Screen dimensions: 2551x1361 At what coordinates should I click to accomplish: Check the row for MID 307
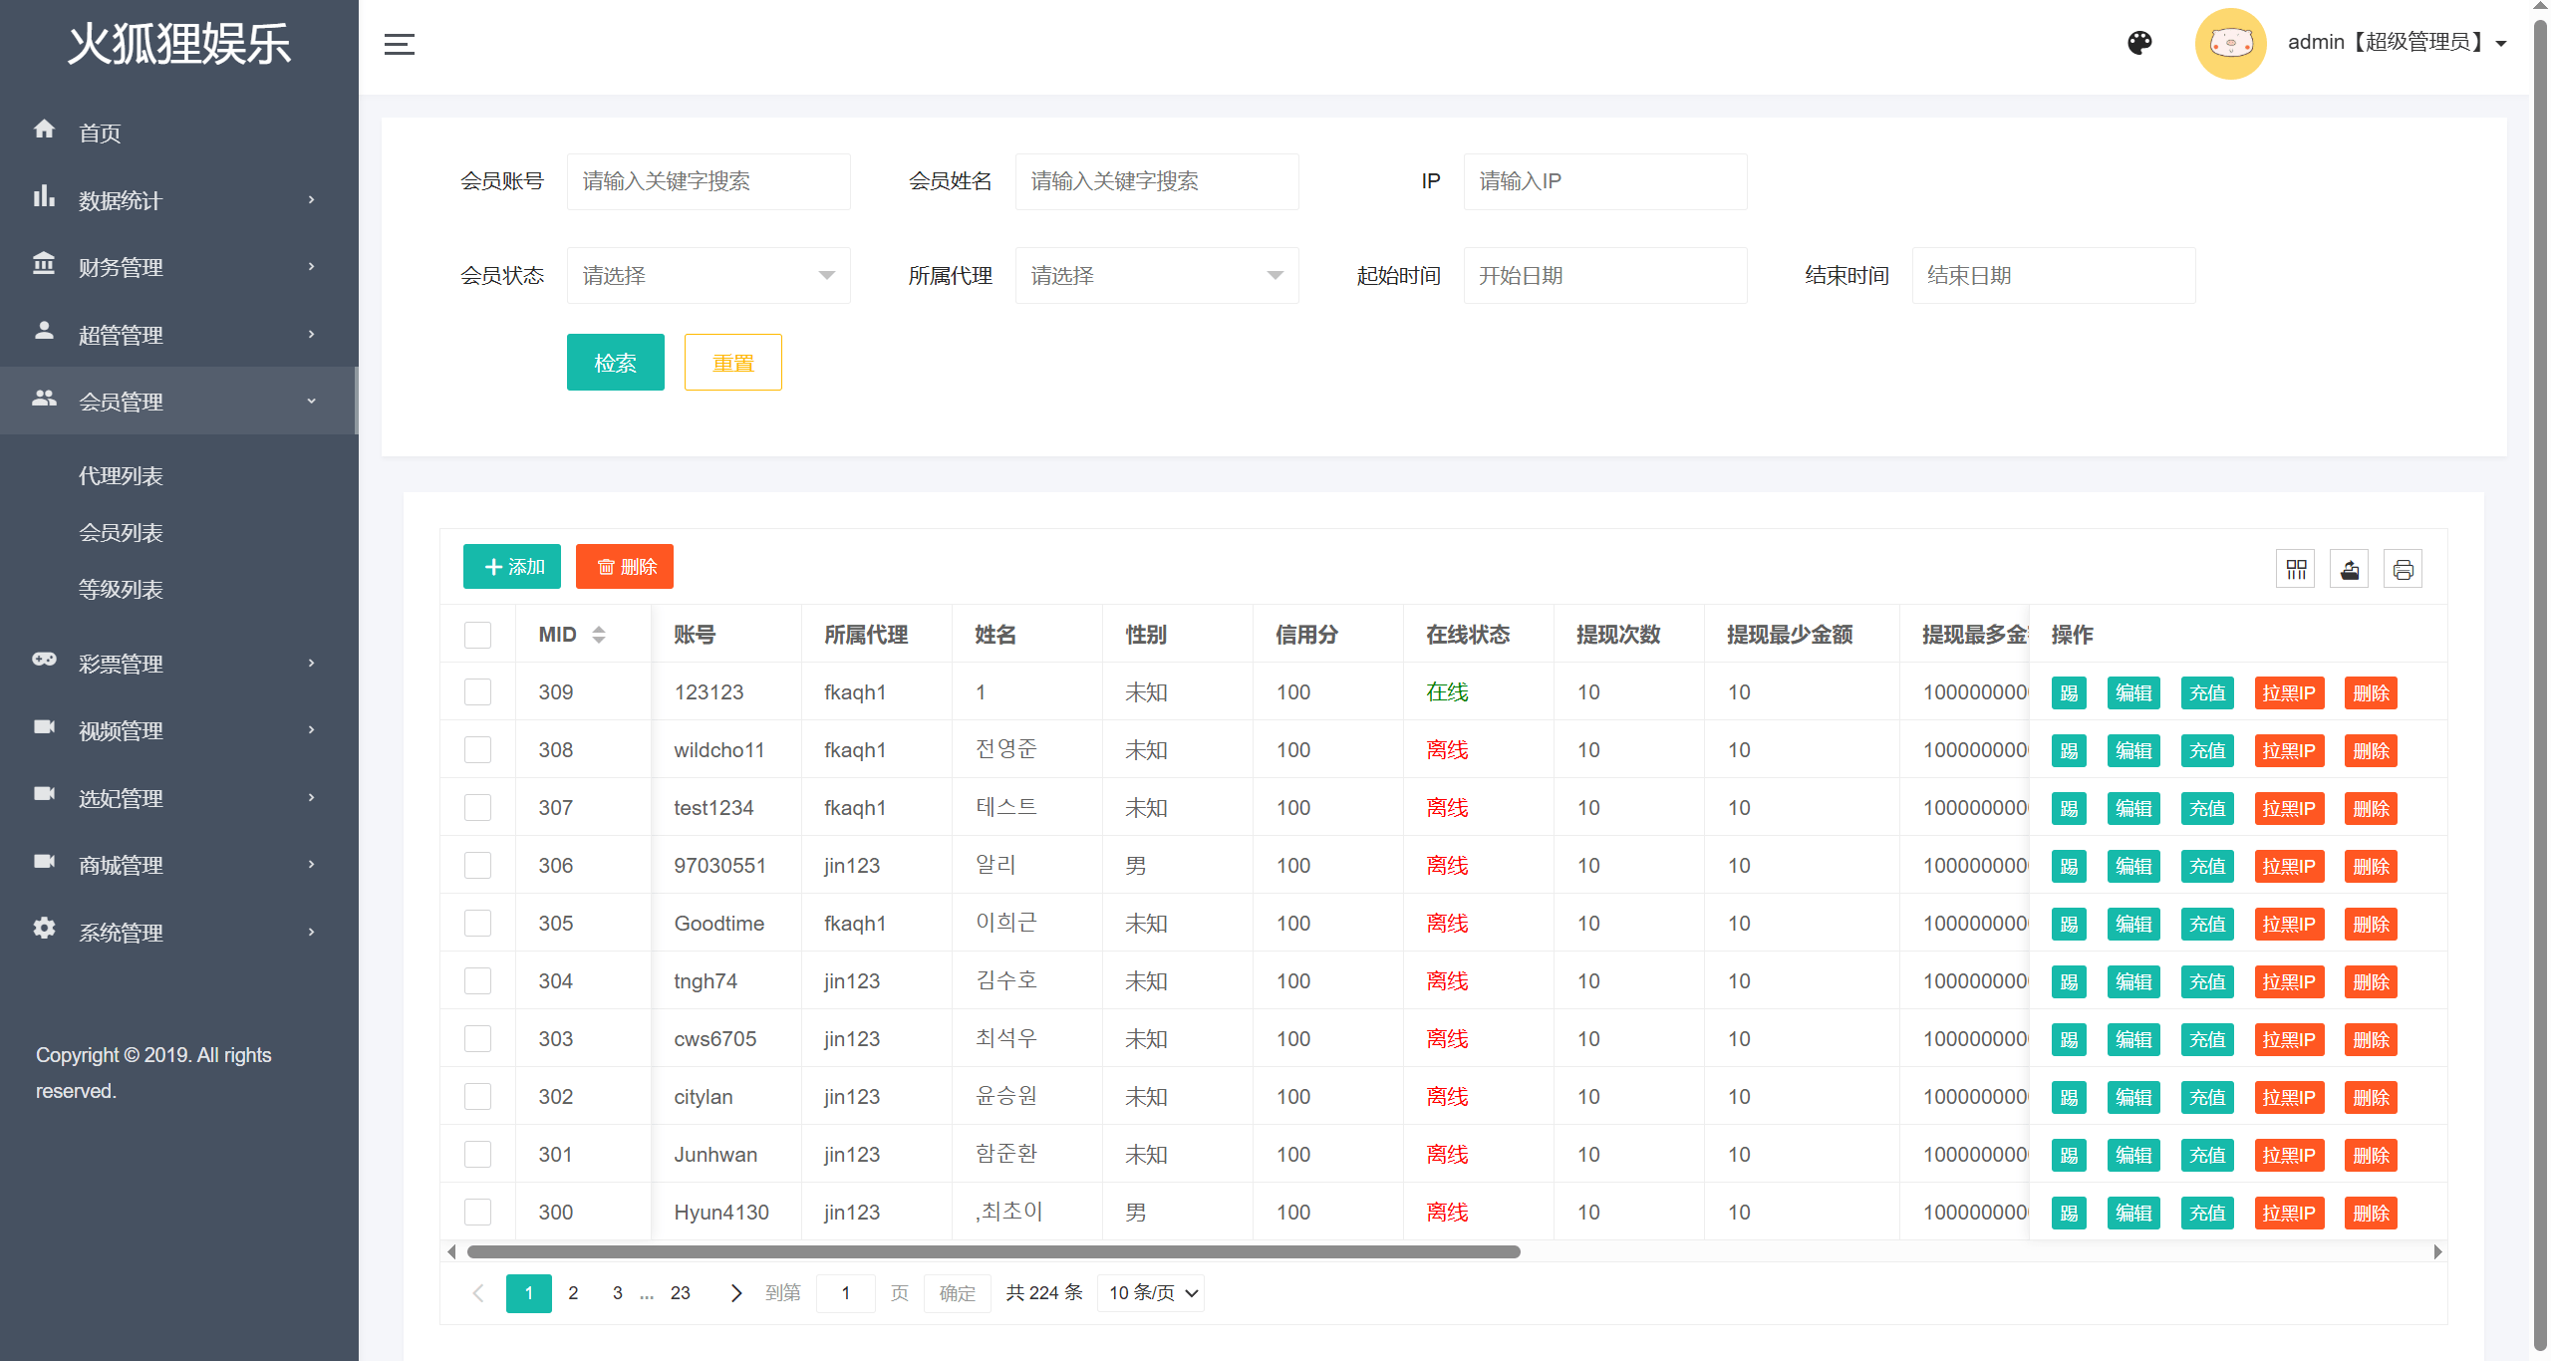coord(478,808)
